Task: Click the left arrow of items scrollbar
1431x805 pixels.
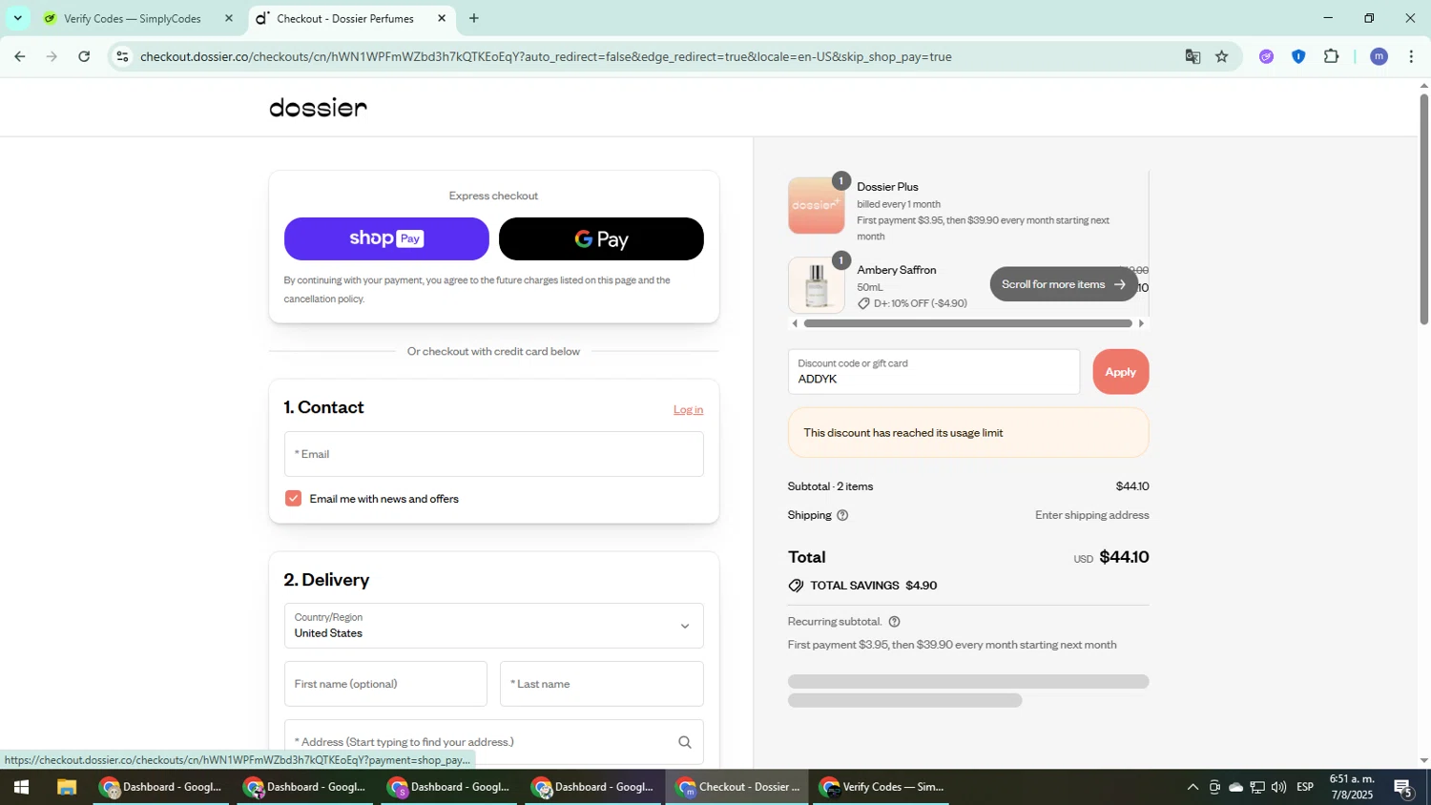Action: point(795,323)
